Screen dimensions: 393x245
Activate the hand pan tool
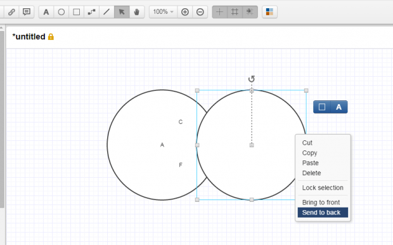pos(136,12)
